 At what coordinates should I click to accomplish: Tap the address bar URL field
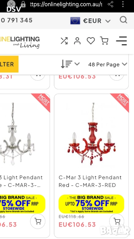(66, 4)
